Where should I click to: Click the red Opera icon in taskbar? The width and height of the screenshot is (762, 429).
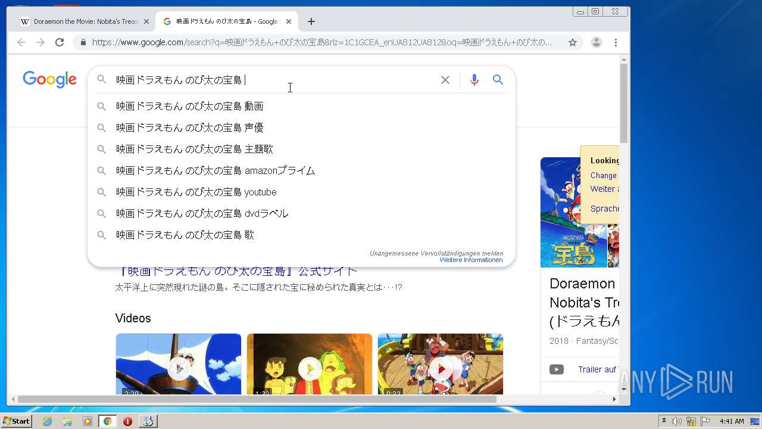coord(127,421)
